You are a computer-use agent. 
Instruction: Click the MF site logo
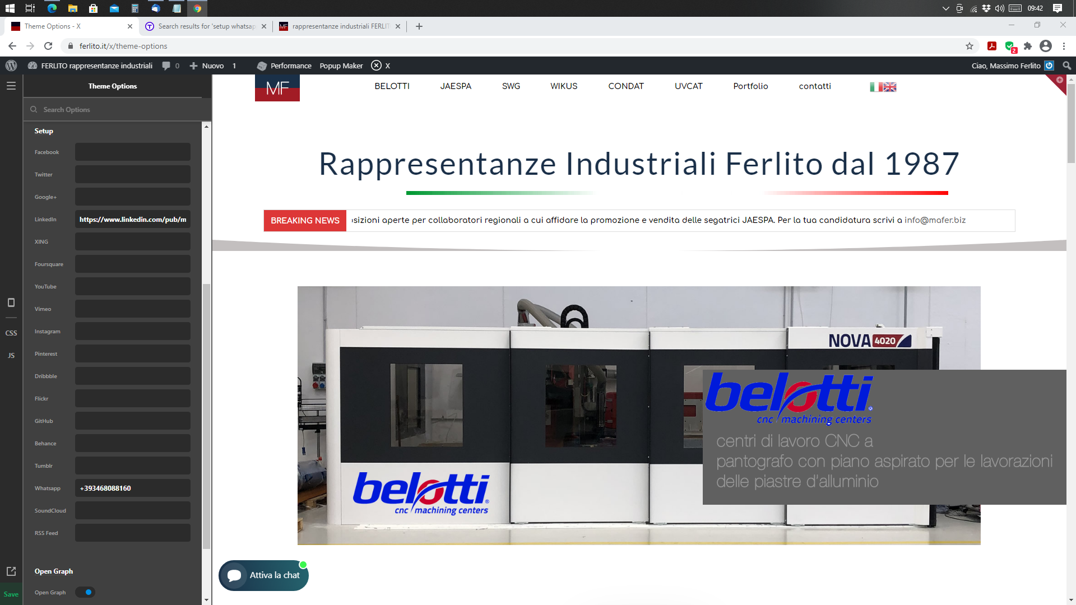(x=277, y=88)
